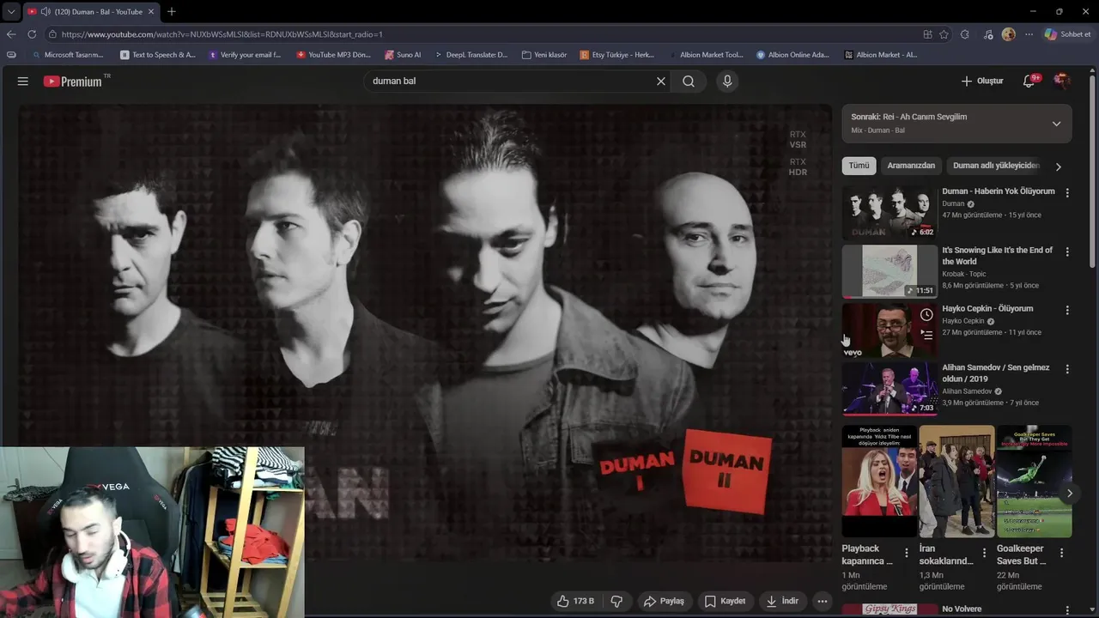Open options for Goalkeeper Saves Short
The image size is (1099, 618).
point(1061,553)
